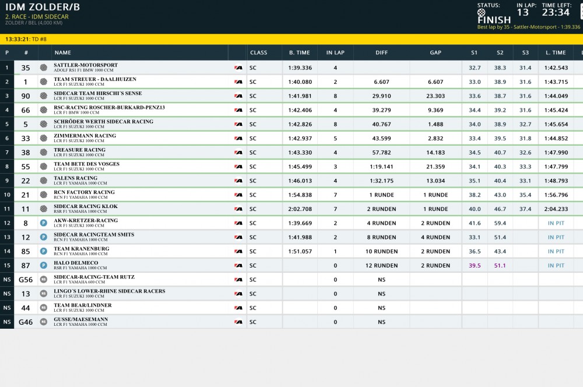583x387 pixels.
Task: Select the RSC-RACING ROSCHER-BURKARD-PENZ13 name
Action: click(110, 107)
